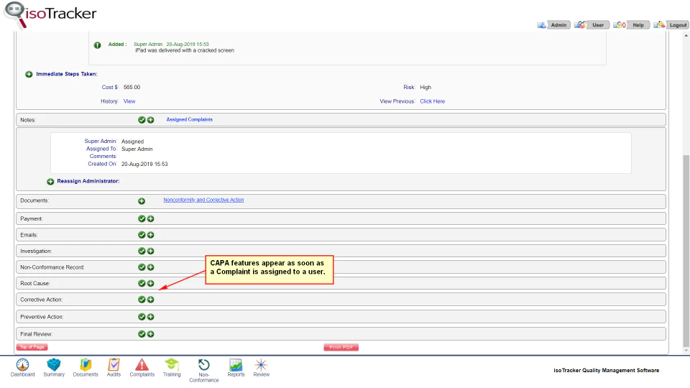Click the isoTracker logo

coord(50,14)
